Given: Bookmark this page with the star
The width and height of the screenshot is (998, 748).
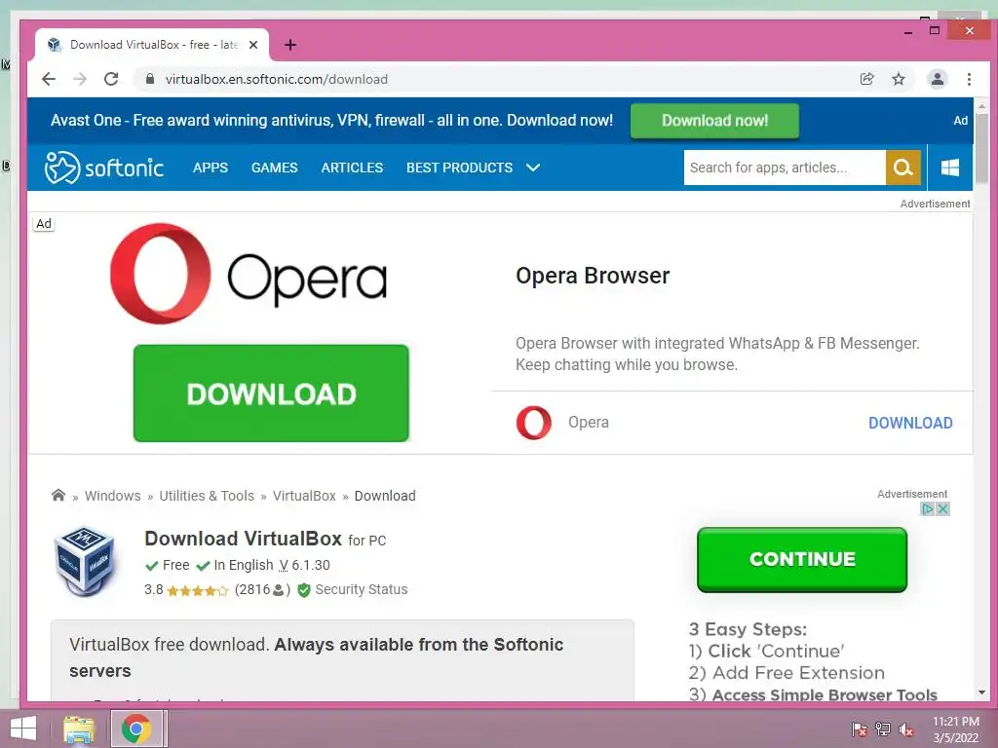Looking at the screenshot, I should (898, 79).
